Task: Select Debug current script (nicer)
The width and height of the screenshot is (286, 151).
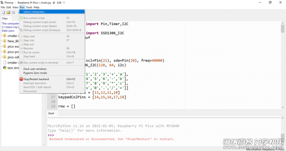Action: pyautogui.click(x=52, y=22)
